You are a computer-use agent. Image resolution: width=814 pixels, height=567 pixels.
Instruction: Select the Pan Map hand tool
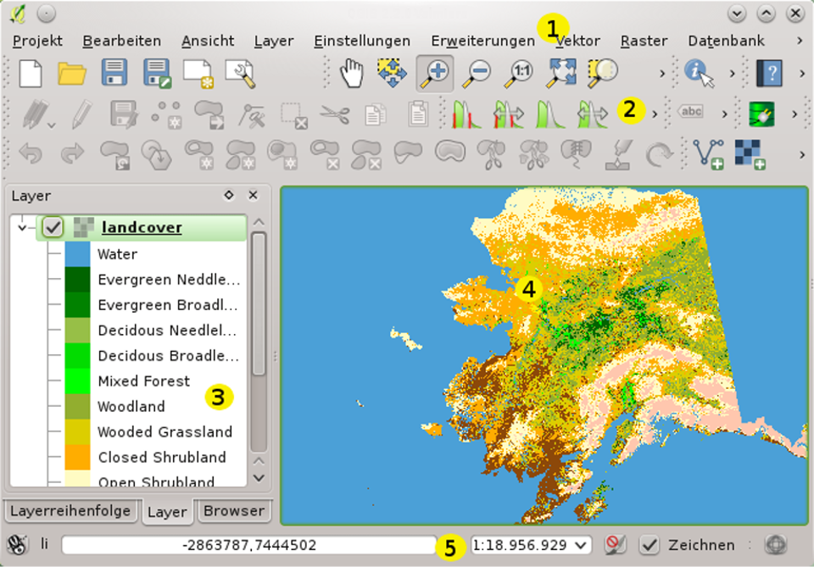click(351, 73)
